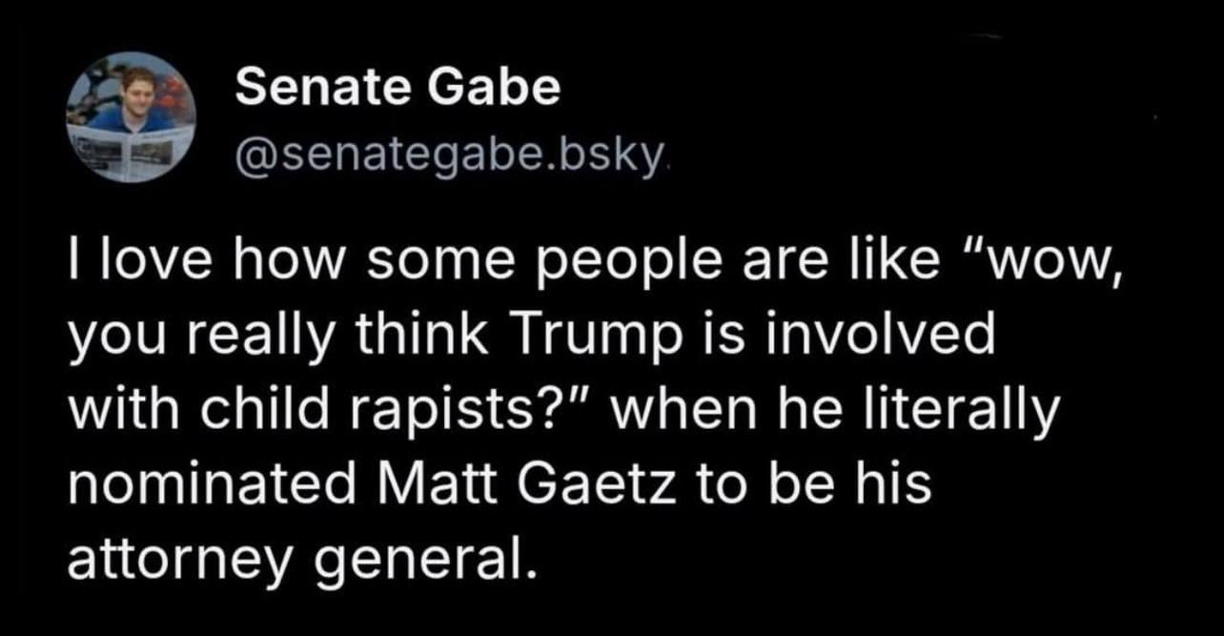Click the Senate Gabe display name
Screen dimensions: 1224x636
[x=398, y=90]
